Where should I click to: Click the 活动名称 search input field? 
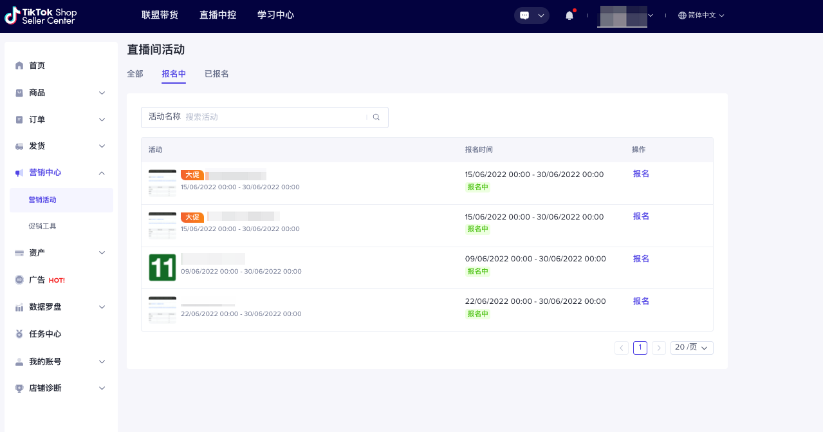[x=273, y=117]
